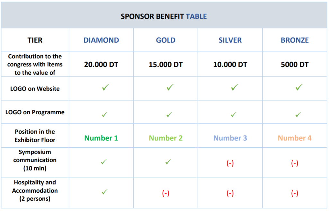Click the 20.000 DT contribution value

coord(101,64)
